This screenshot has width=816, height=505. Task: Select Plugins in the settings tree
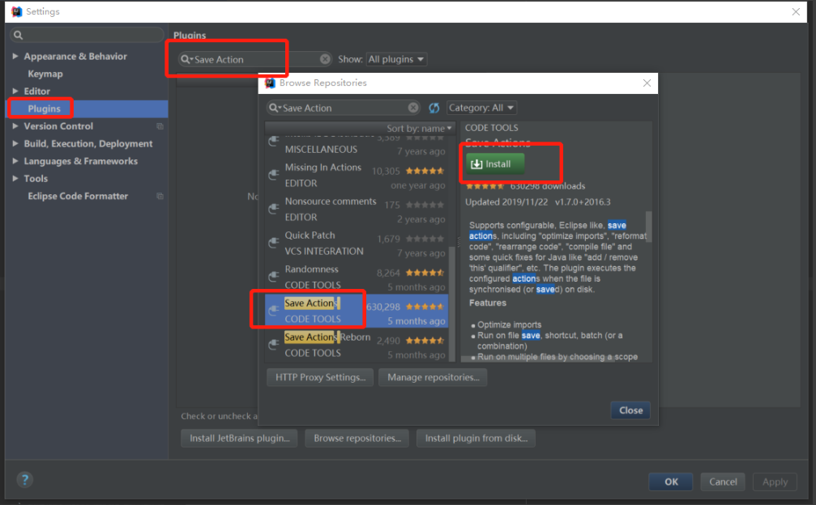[45, 108]
